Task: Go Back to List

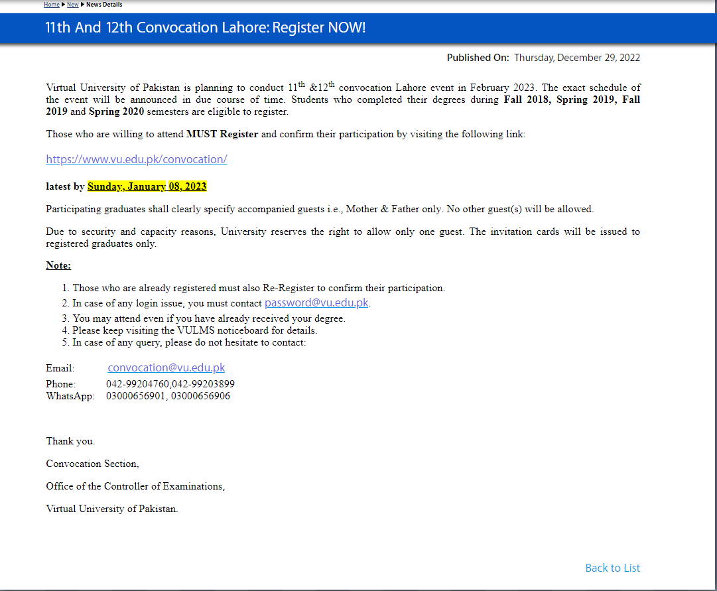Action: point(613,568)
